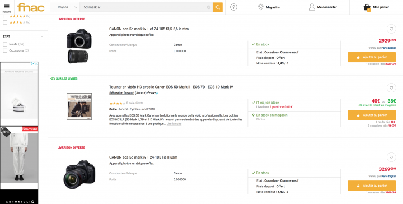Image resolution: width=403 pixels, height=204 pixels.
Task: Add the 2929€99 camera kit to cart
Action: point(372,57)
